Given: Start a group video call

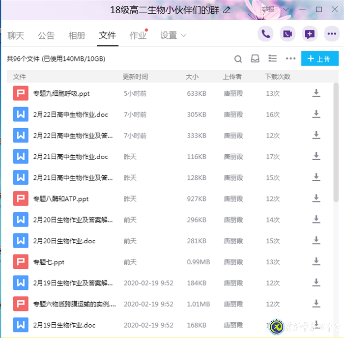Looking at the screenshot, I should (x=287, y=34).
